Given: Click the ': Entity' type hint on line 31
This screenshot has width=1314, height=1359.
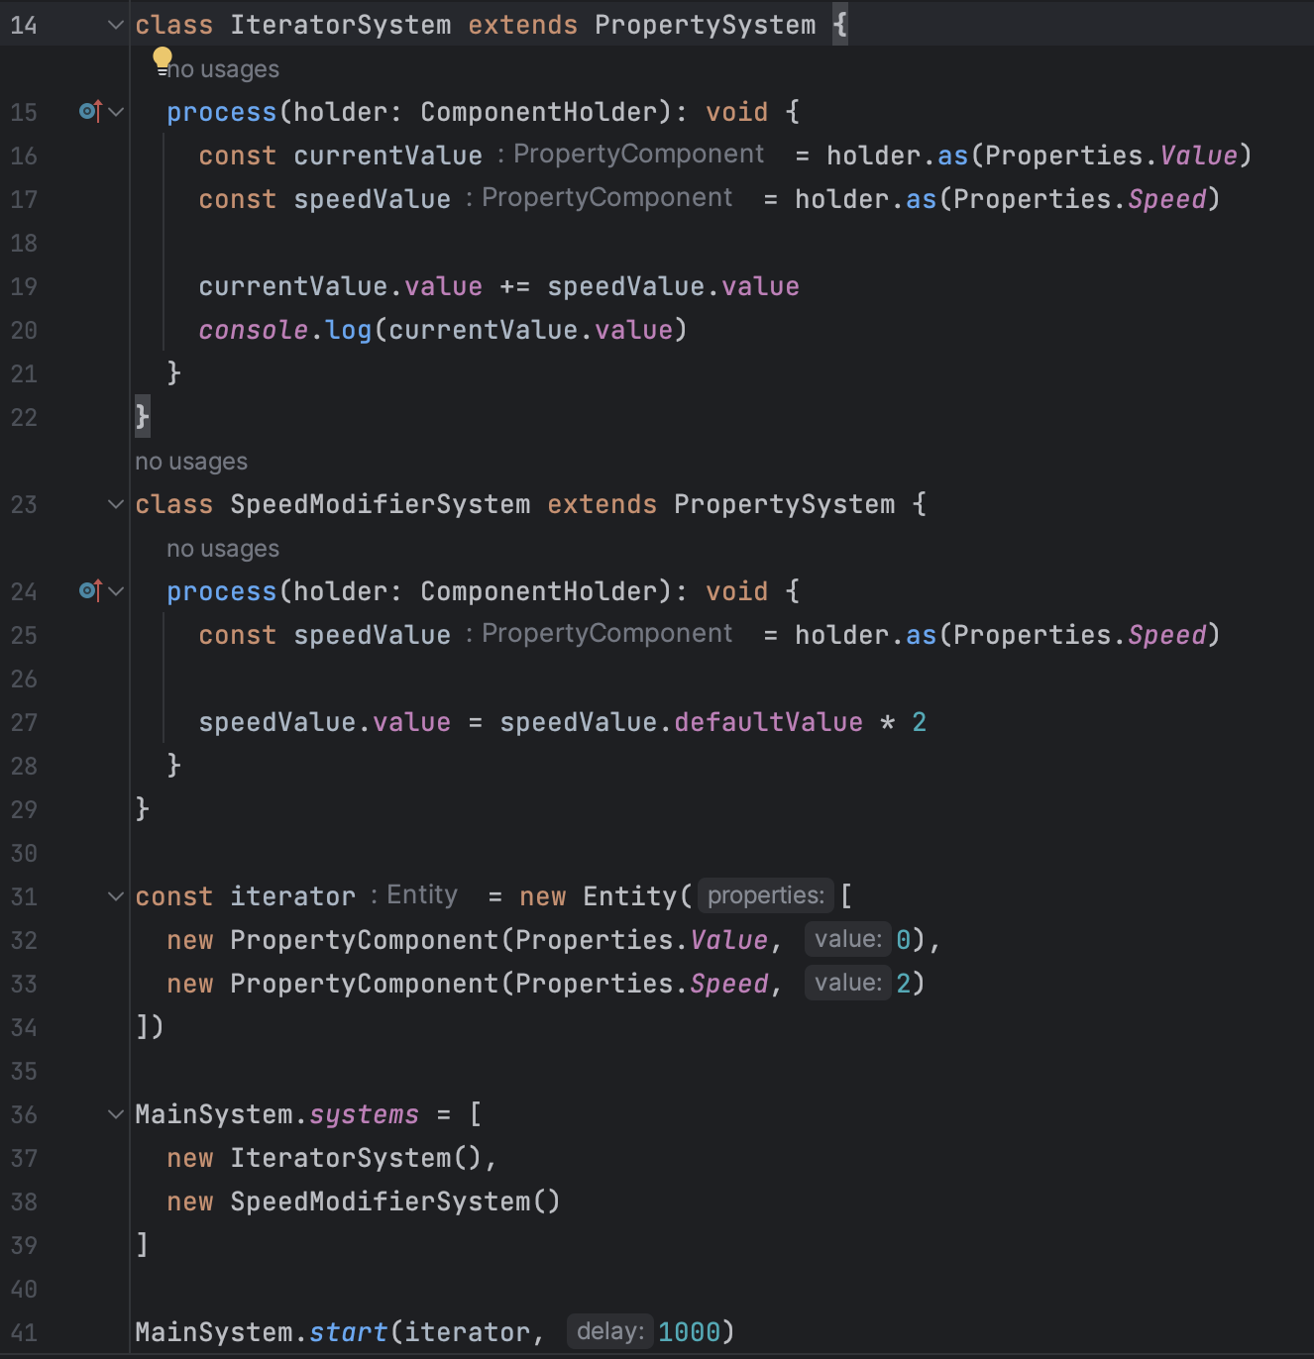Looking at the screenshot, I should [x=414, y=895].
